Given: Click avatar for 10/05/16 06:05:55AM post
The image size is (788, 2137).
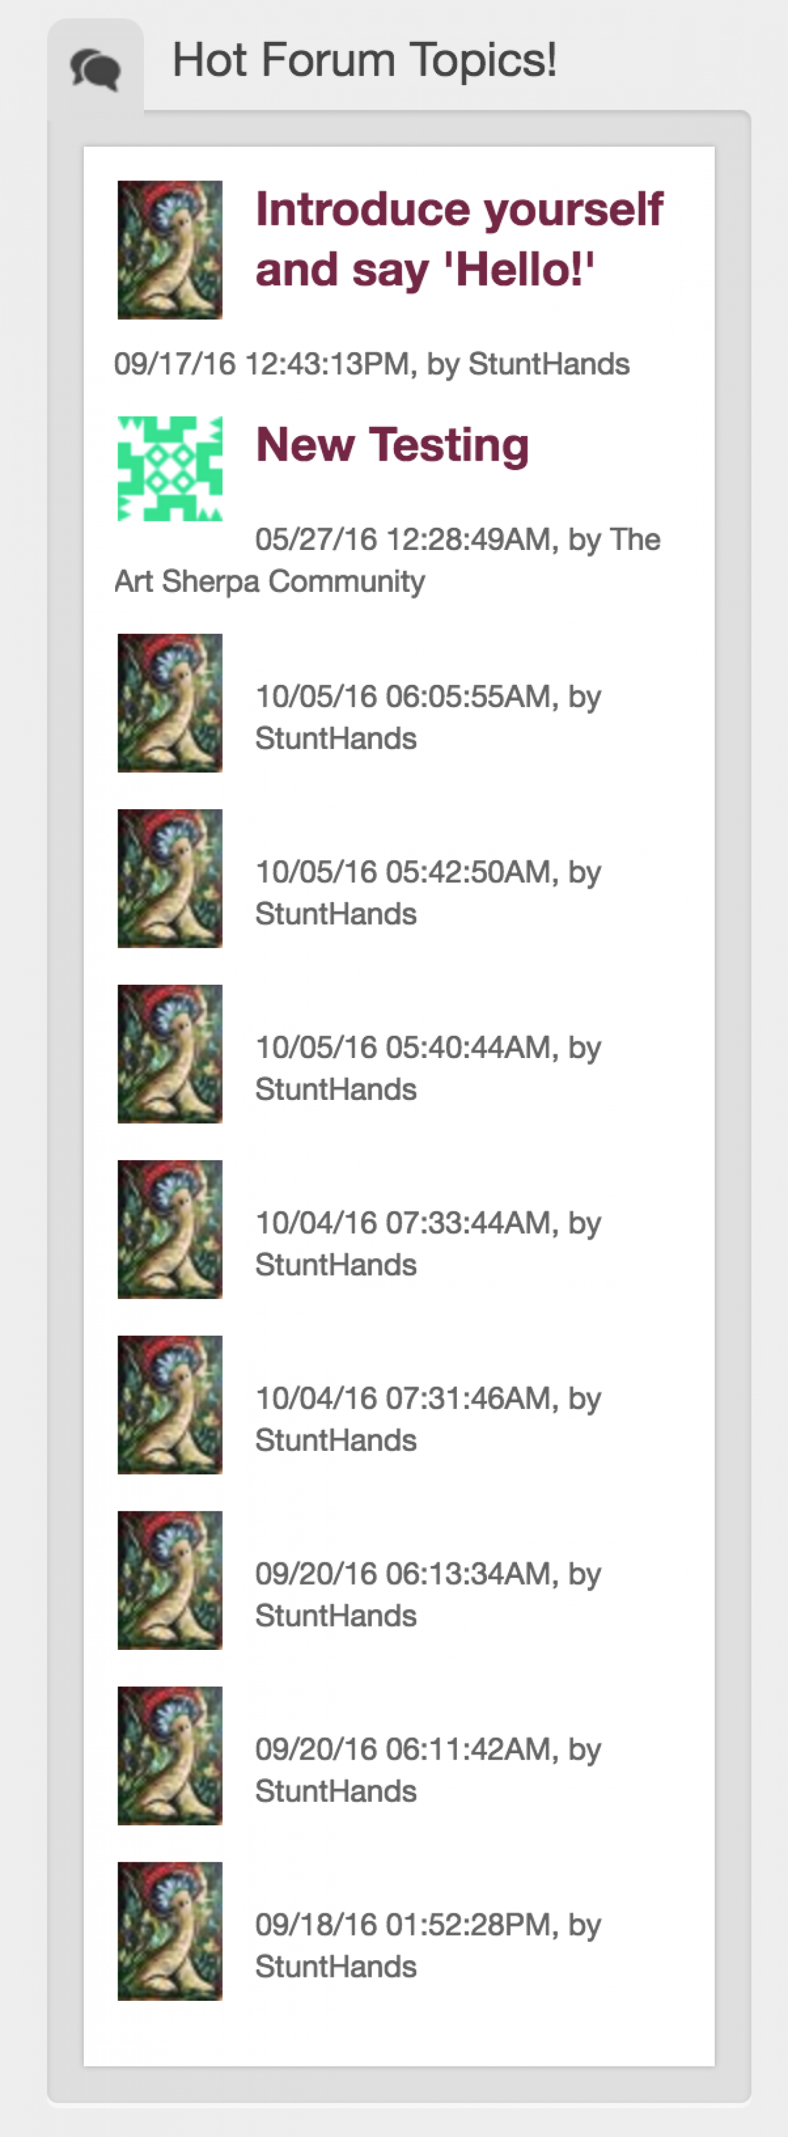Looking at the screenshot, I should [170, 703].
